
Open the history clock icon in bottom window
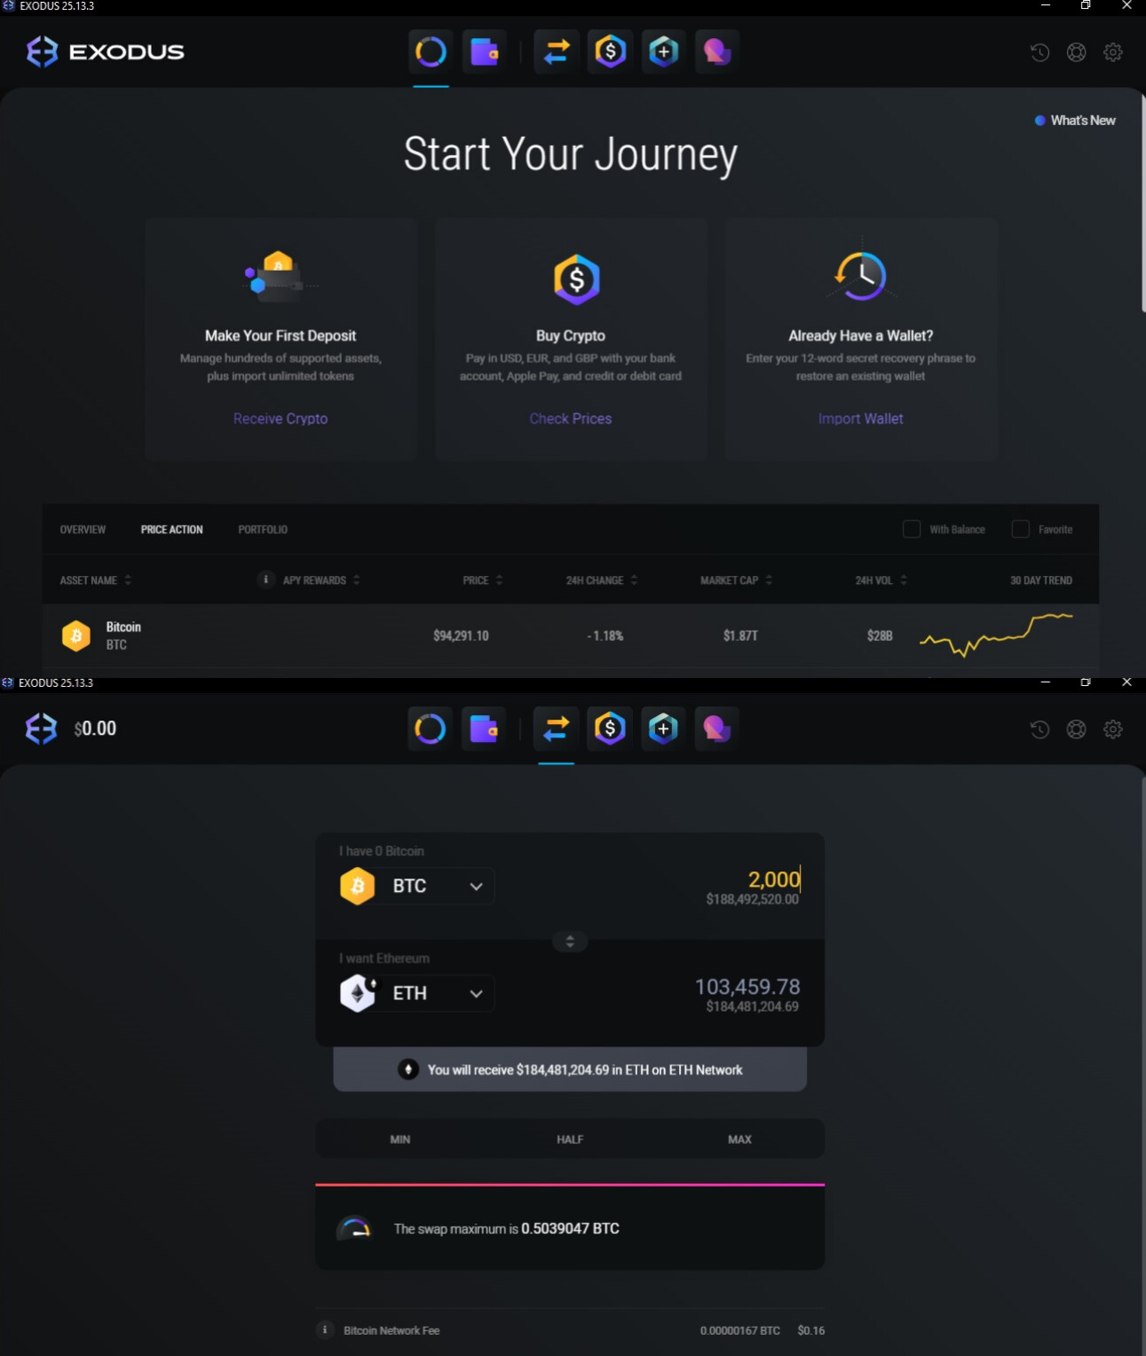pos(1039,729)
